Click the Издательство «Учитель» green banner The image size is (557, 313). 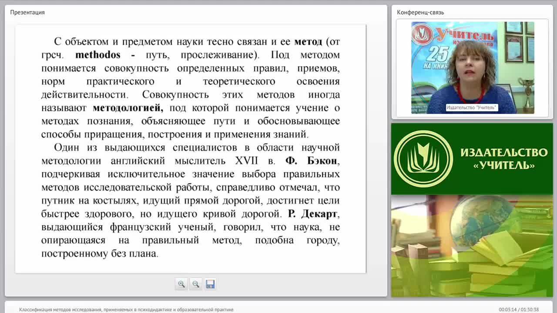point(472,159)
